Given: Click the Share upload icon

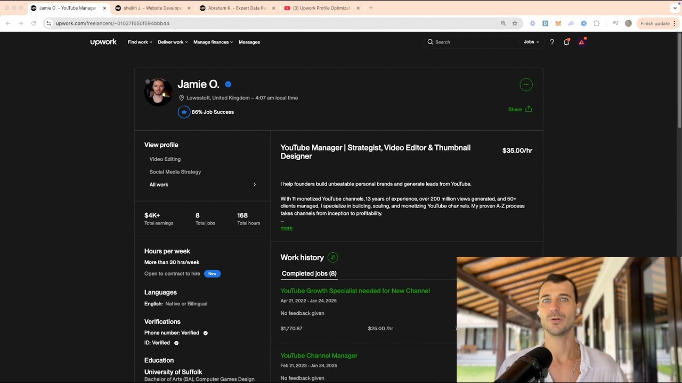Looking at the screenshot, I should coord(529,109).
